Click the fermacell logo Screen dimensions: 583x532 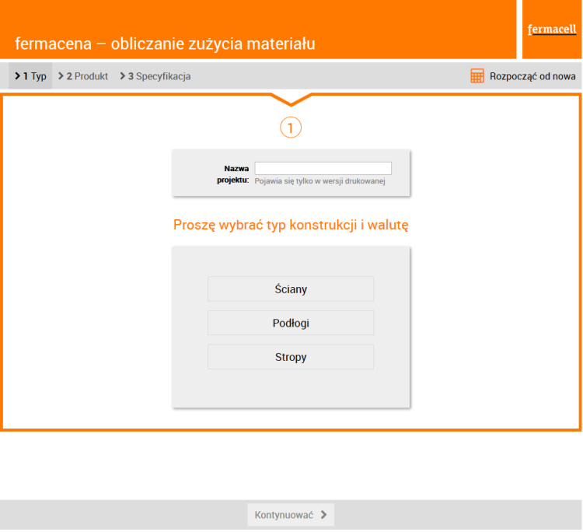pyautogui.click(x=551, y=30)
